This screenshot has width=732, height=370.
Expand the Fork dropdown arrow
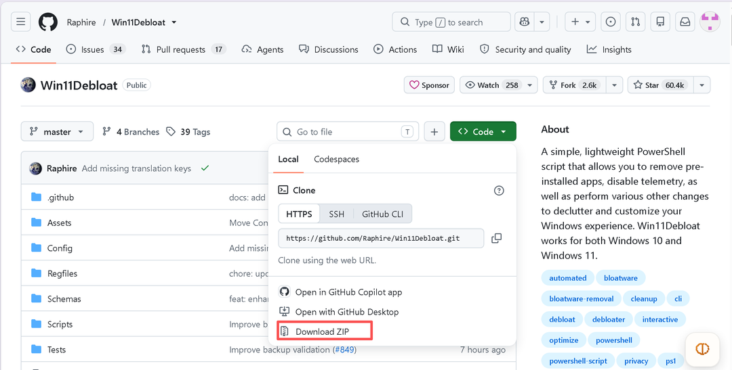(x=614, y=85)
